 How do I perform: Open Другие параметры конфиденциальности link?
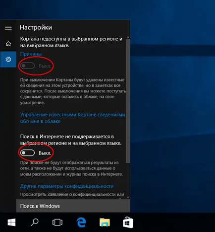point(67,186)
